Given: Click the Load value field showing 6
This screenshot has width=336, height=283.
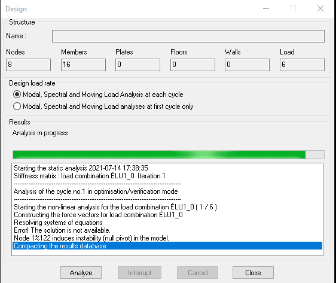Looking at the screenshot, I should [x=302, y=65].
